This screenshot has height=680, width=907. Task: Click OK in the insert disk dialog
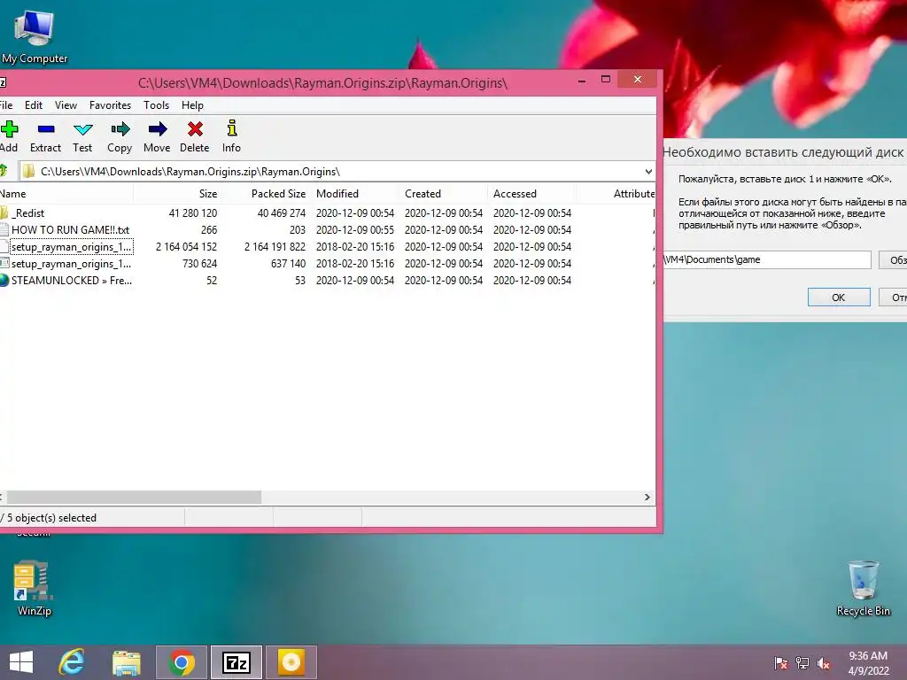(x=839, y=297)
